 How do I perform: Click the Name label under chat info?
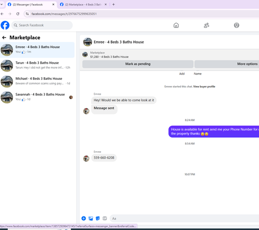click(x=197, y=74)
